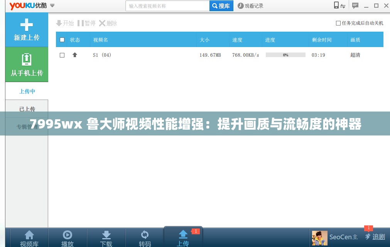Open the 专辑管理 section
The image size is (390, 247).
[x=26, y=127]
